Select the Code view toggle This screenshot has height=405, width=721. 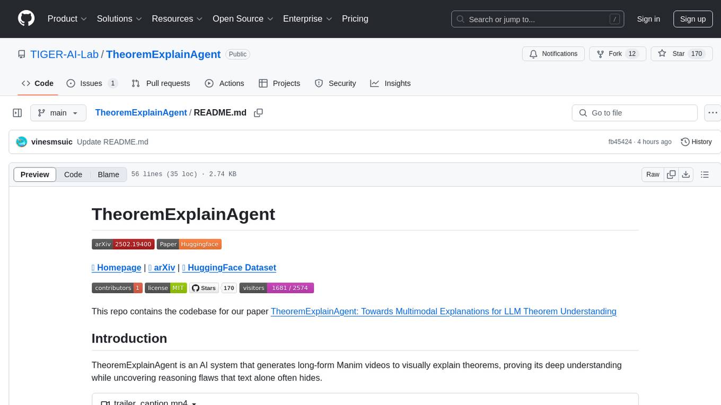73,174
